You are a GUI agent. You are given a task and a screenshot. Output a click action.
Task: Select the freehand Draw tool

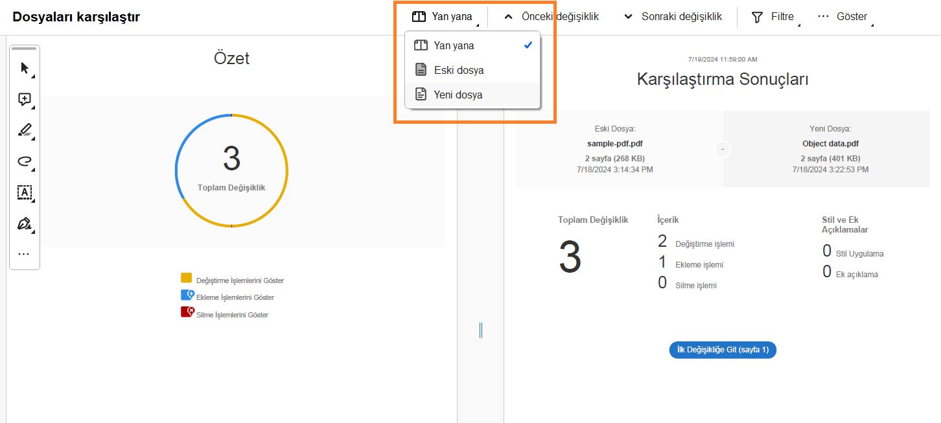23,161
